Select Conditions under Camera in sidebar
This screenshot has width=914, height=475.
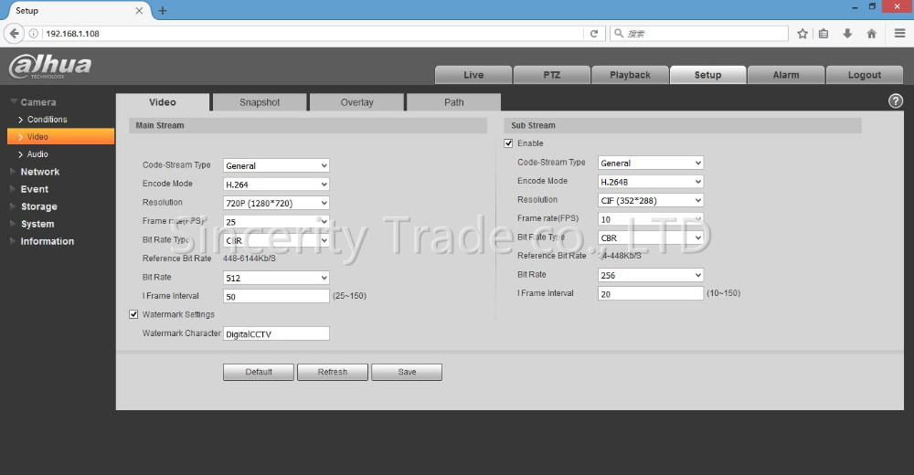tap(47, 120)
